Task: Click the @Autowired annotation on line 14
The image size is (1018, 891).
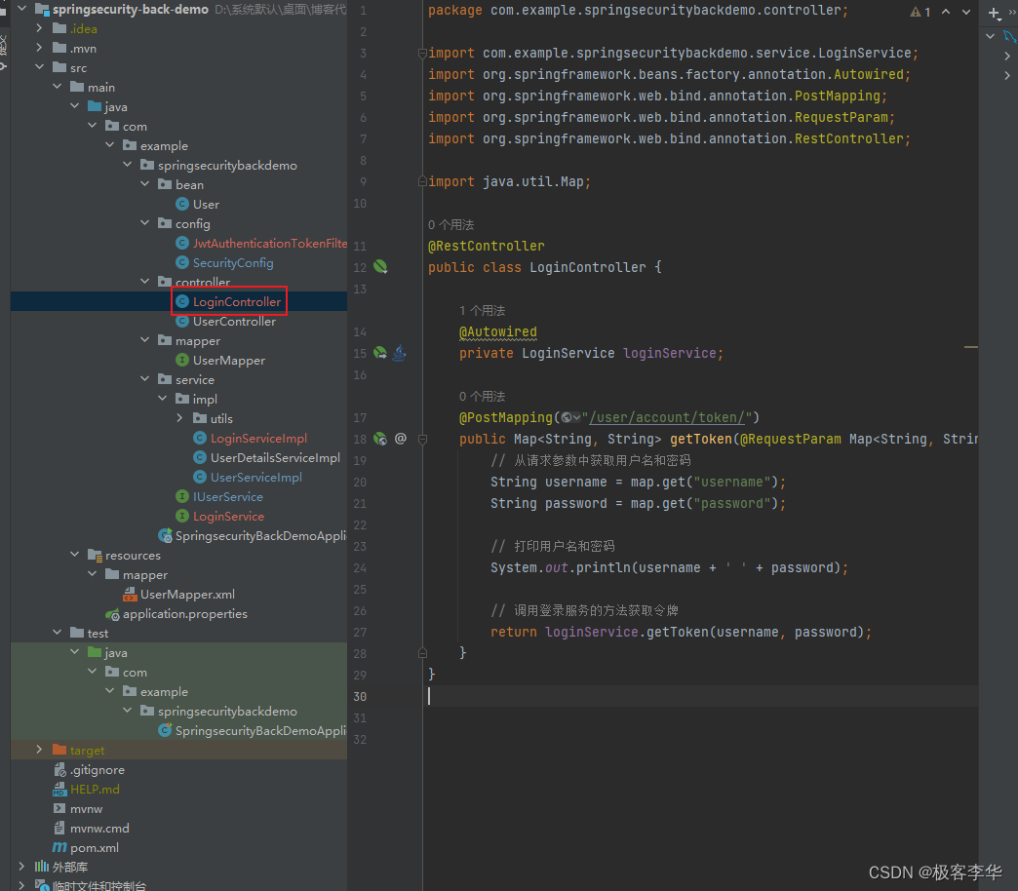Action: (498, 331)
